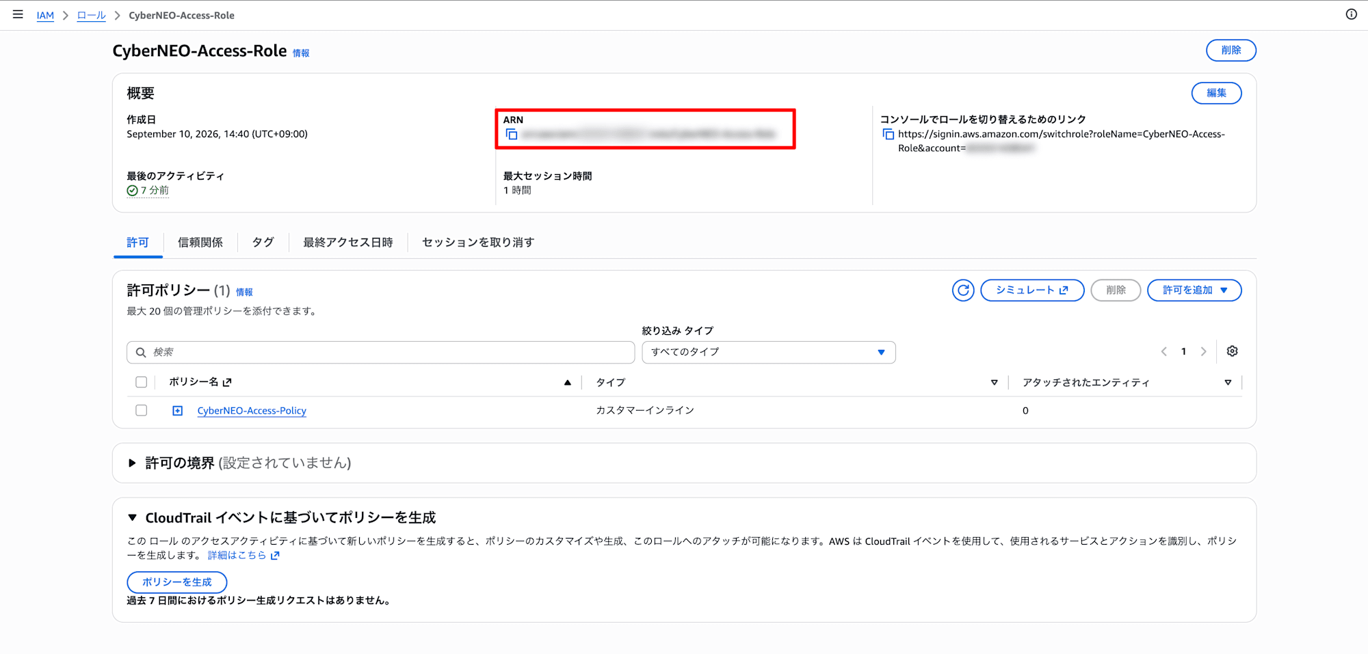Screen dimensions: 1368x654
Task: Go to next policies page arrow
Action: 1204,352
